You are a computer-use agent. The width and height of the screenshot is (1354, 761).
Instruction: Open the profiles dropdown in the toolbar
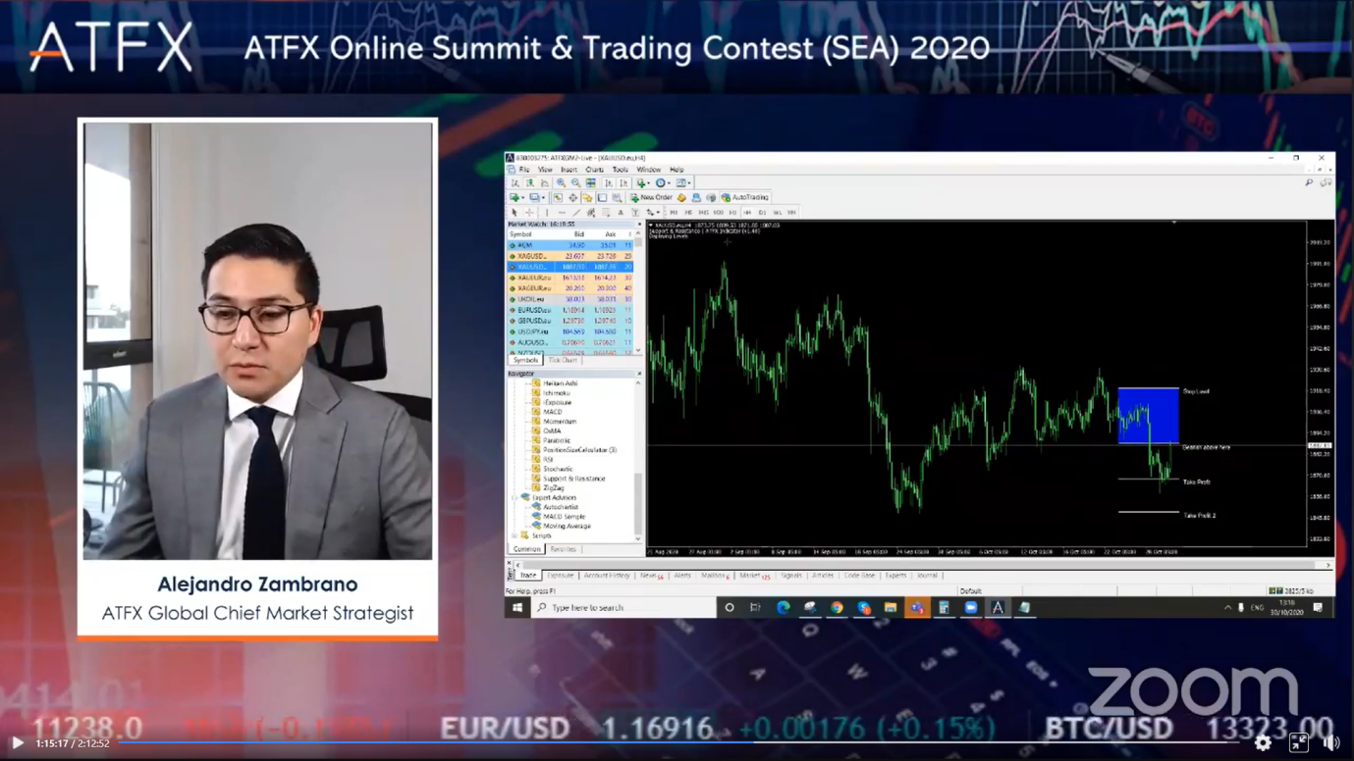(536, 197)
